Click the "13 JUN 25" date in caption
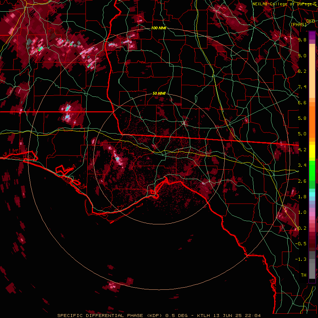 click(x=228, y=316)
